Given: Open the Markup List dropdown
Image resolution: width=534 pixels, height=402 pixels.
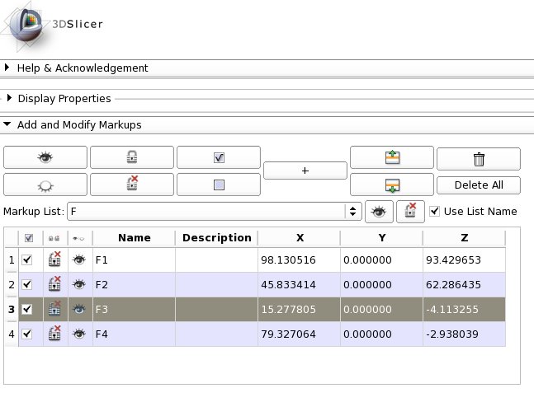Looking at the screenshot, I should pos(354,212).
